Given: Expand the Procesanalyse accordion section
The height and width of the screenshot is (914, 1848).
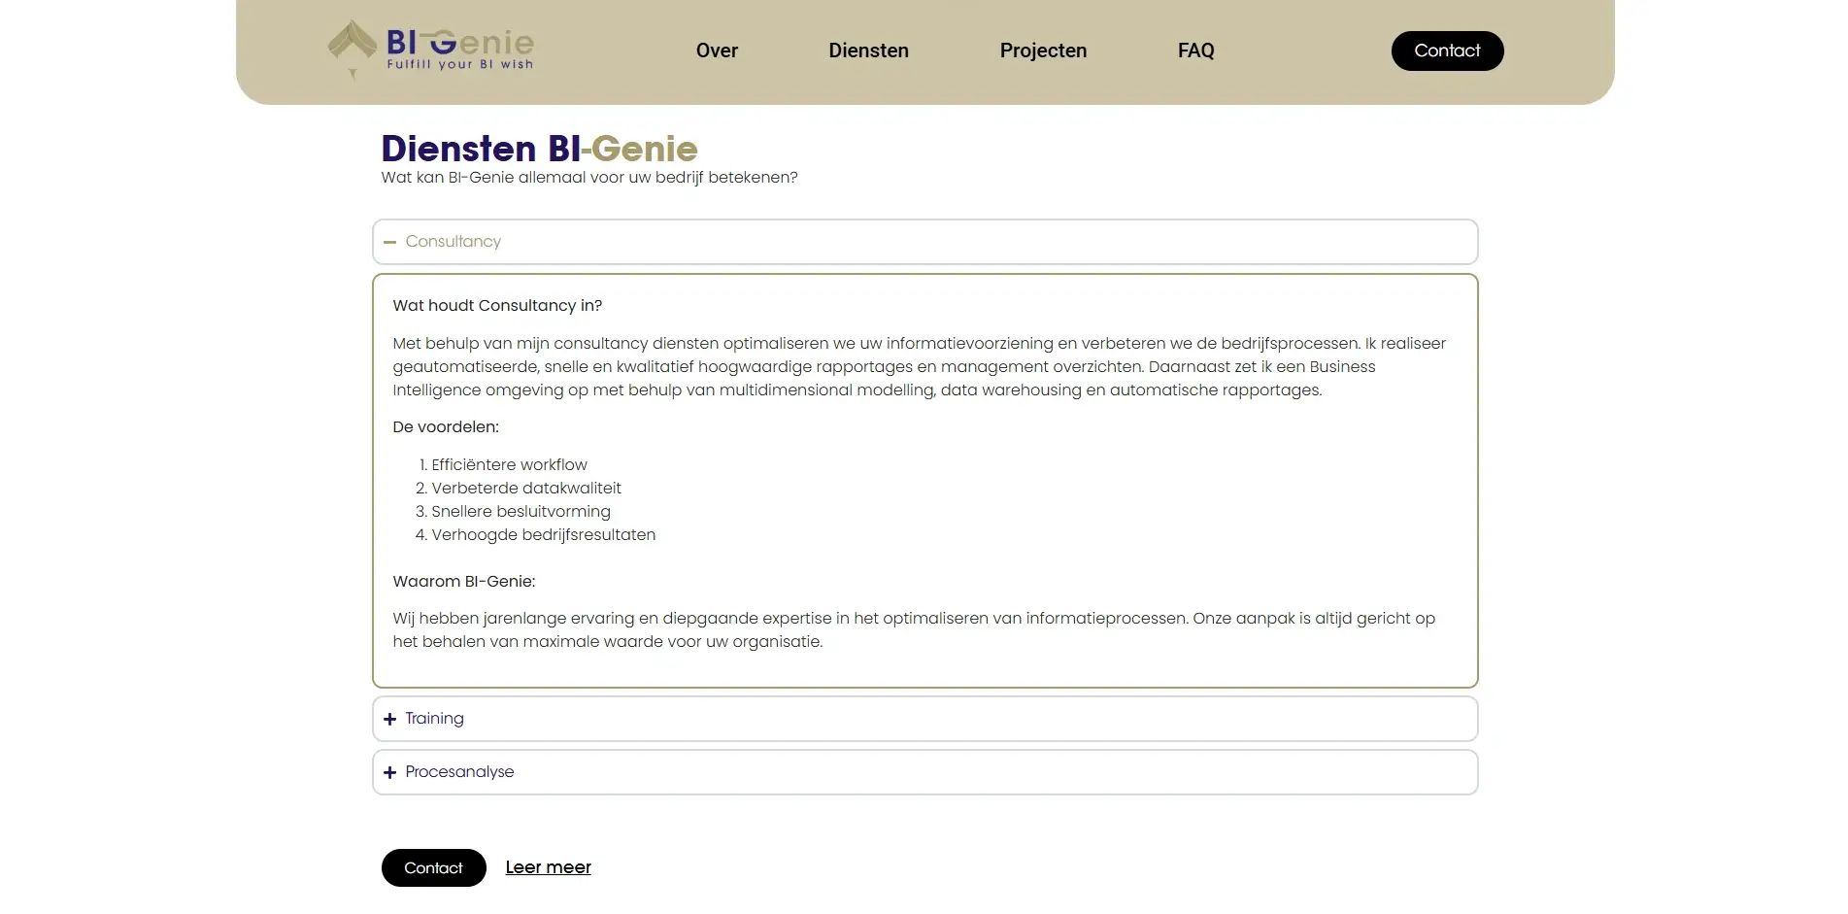Looking at the screenshot, I should 924,772.
